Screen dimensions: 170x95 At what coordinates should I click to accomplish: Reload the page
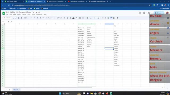(9, 5)
